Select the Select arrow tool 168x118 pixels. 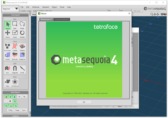[x=8, y=25]
